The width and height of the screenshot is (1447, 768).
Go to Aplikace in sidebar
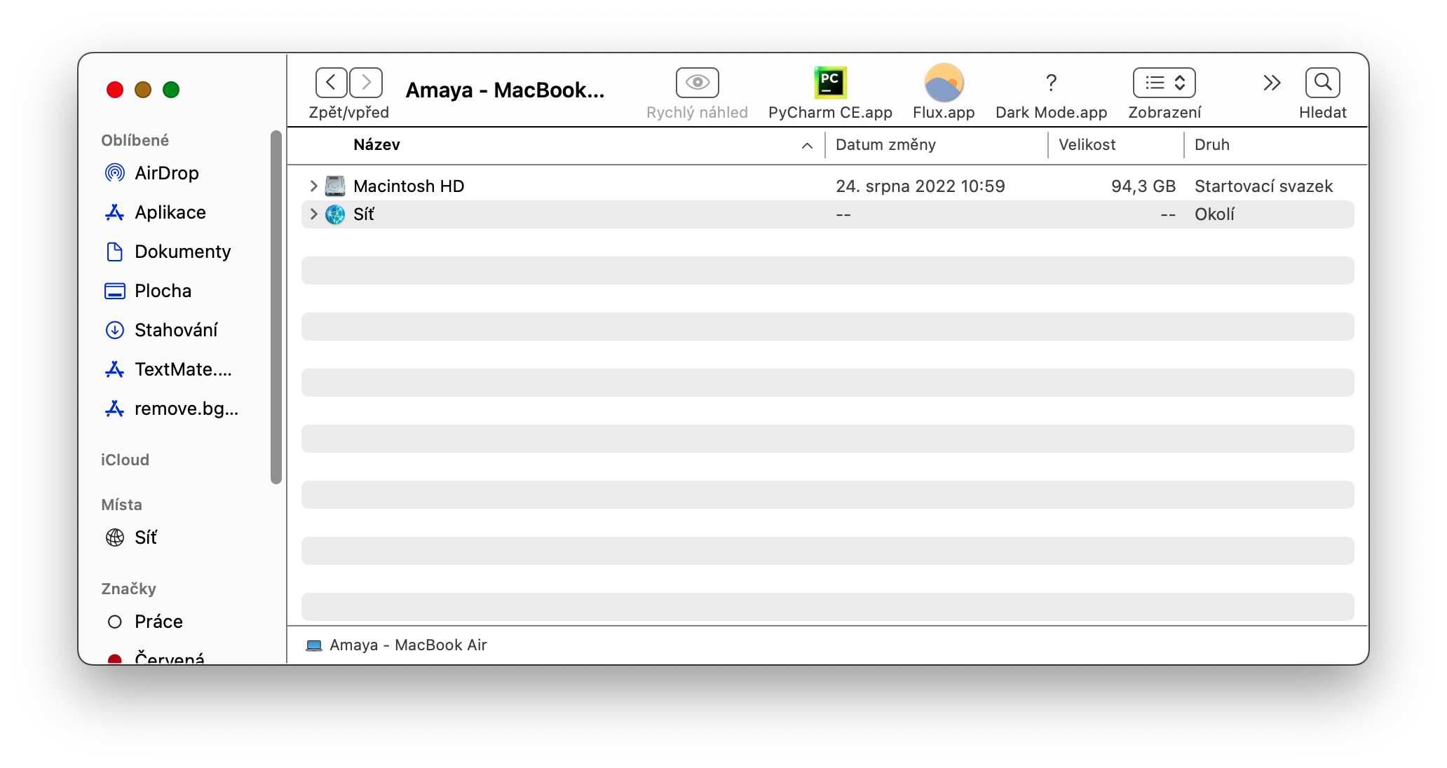click(170, 212)
